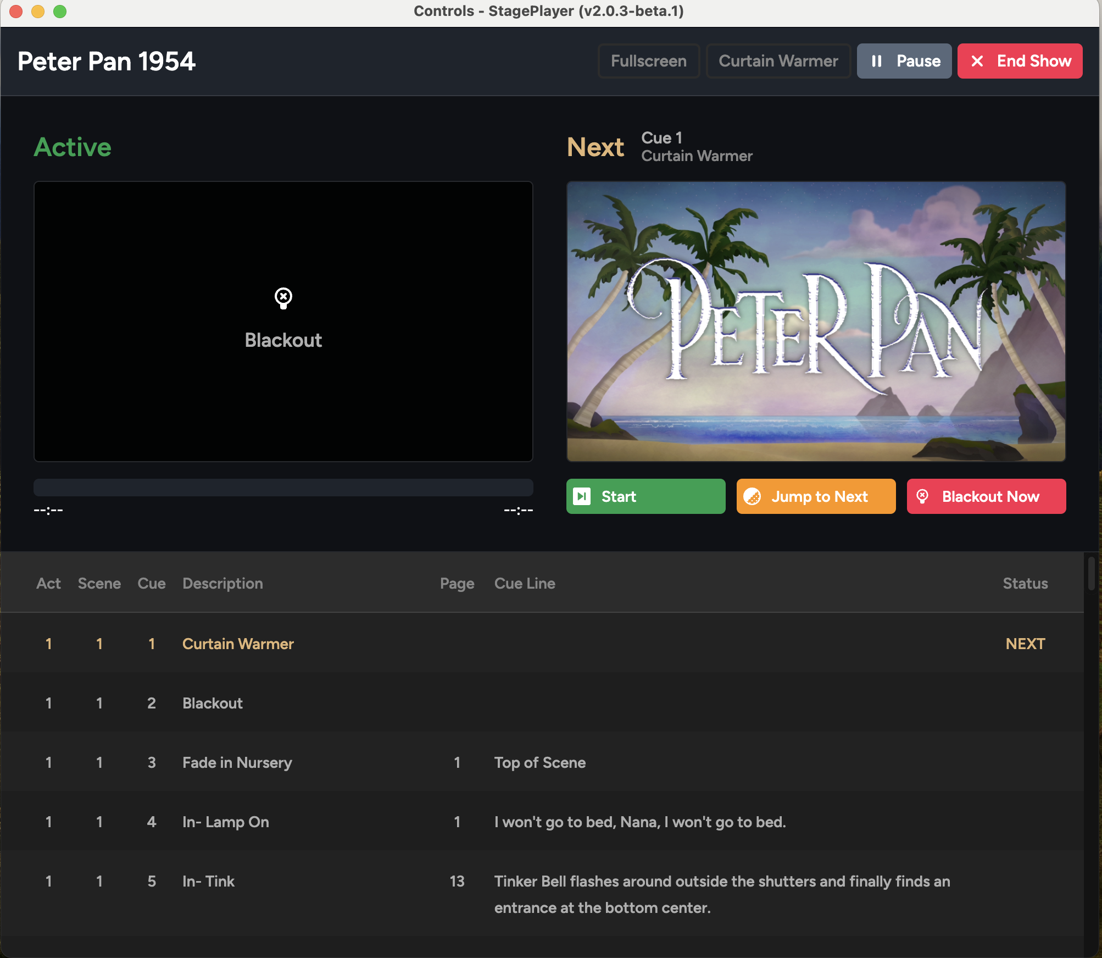Screen dimensions: 1102x958
Task: Click the Cue 1 label beside Next
Action: tap(661, 137)
